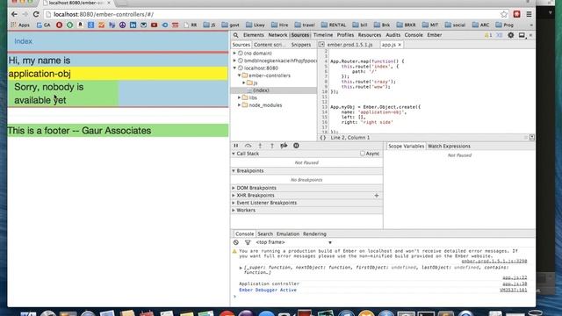
Task: Add an XHR breakpoint with plus icon
Action: (x=377, y=196)
